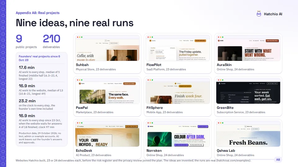This screenshot has height=167, width=298.
Task: Open the EchoDesk website thumbnail
Action: click(x=107, y=134)
